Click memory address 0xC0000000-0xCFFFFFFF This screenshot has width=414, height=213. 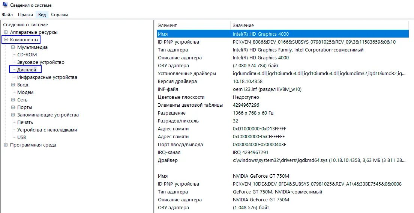258,137
